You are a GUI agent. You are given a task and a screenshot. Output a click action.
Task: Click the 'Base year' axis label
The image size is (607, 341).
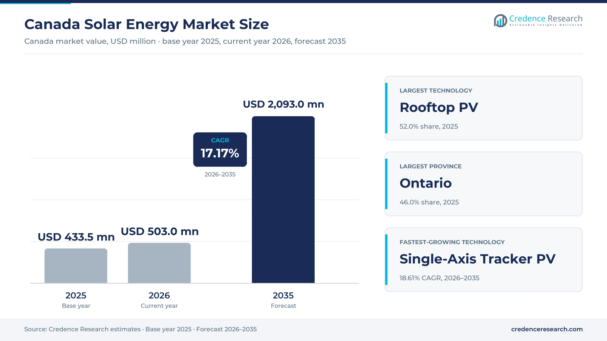click(76, 306)
